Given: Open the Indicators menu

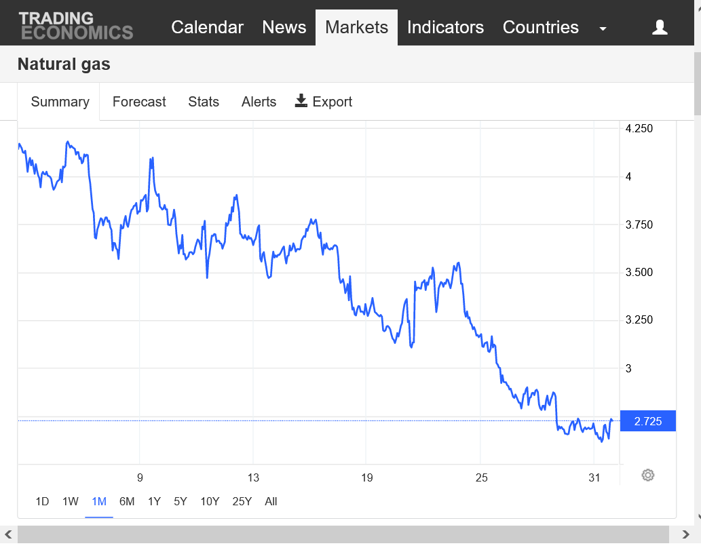Looking at the screenshot, I should pos(445,27).
